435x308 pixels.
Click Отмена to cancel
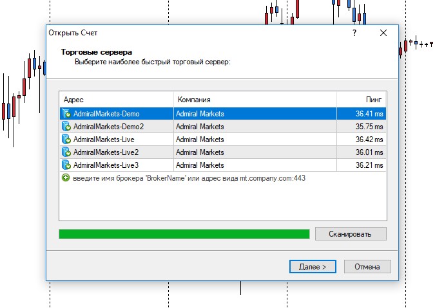click(x=367, y=266)
